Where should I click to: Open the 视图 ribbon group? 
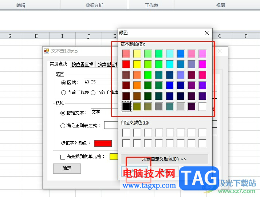pyautogui.click(x=221, y=5)
